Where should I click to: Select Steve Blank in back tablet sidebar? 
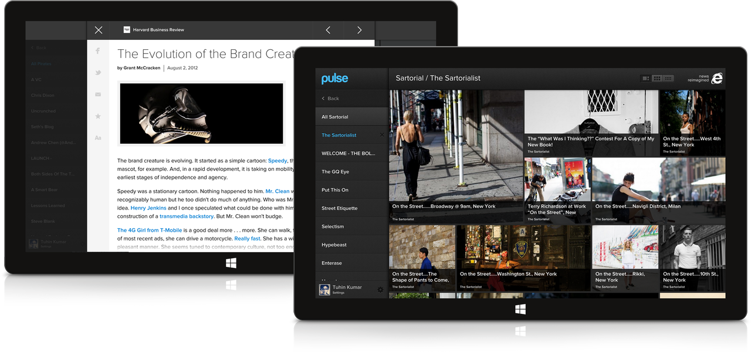point(42,222)
